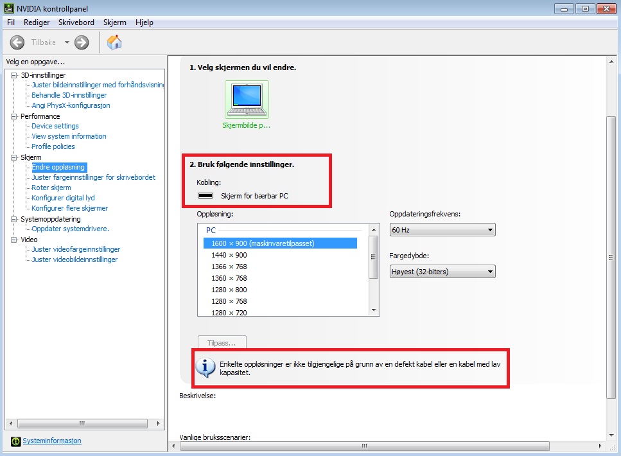Close the NVIDIA kontrollpanel window
The height and width of the screenshot is (456, 621).
[x=606, y=9]
